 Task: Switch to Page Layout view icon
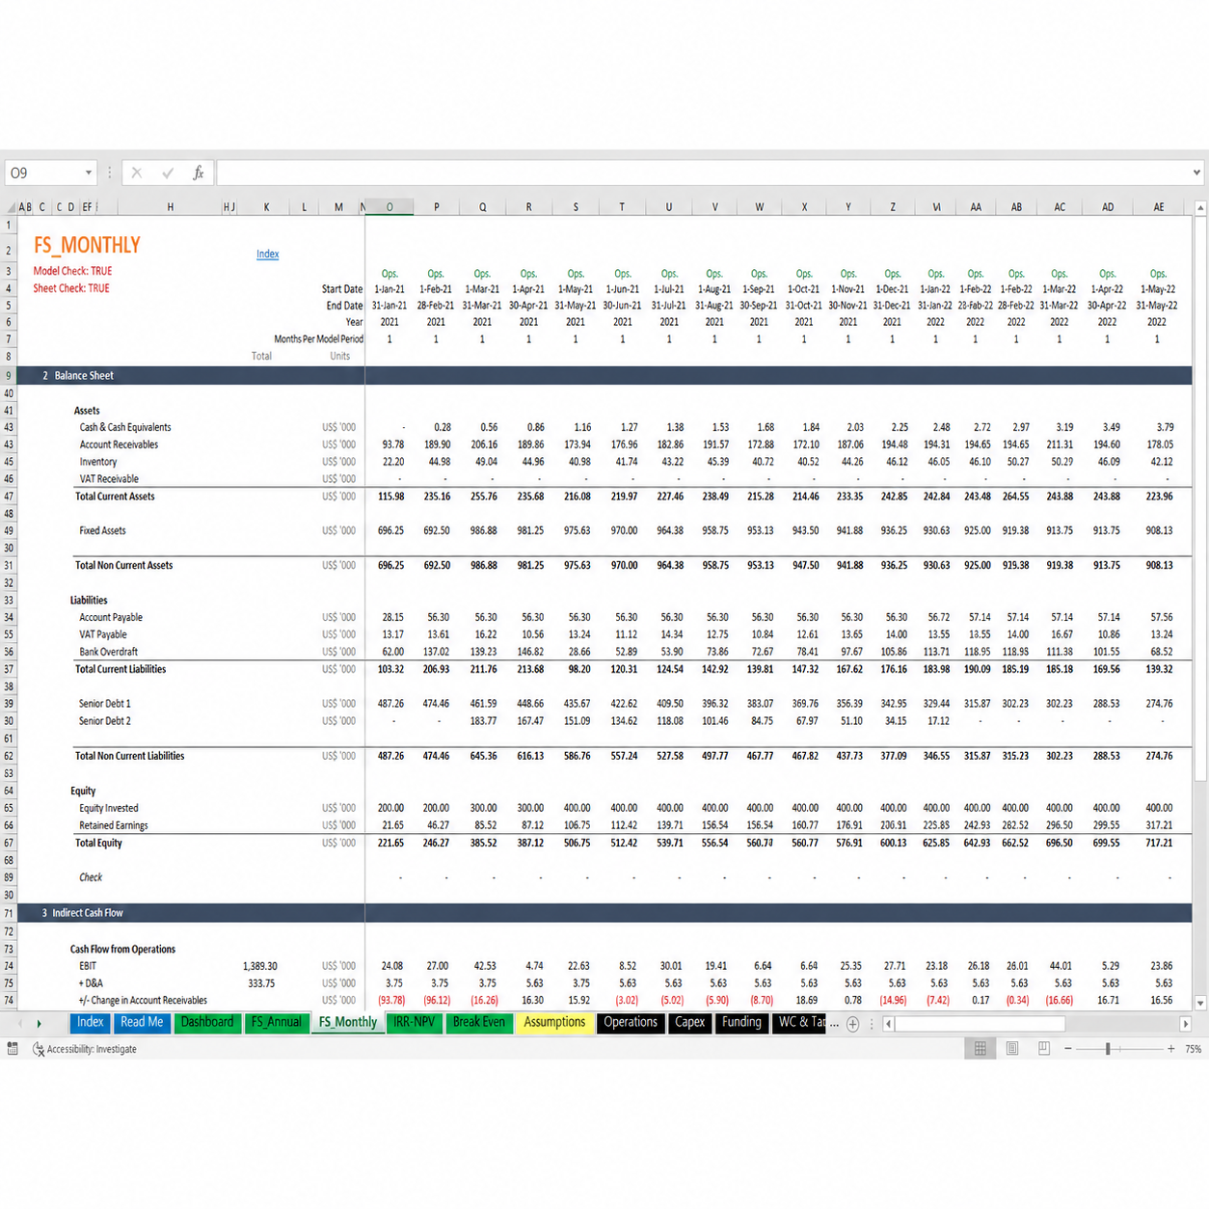click(x=1012, y=1049)
